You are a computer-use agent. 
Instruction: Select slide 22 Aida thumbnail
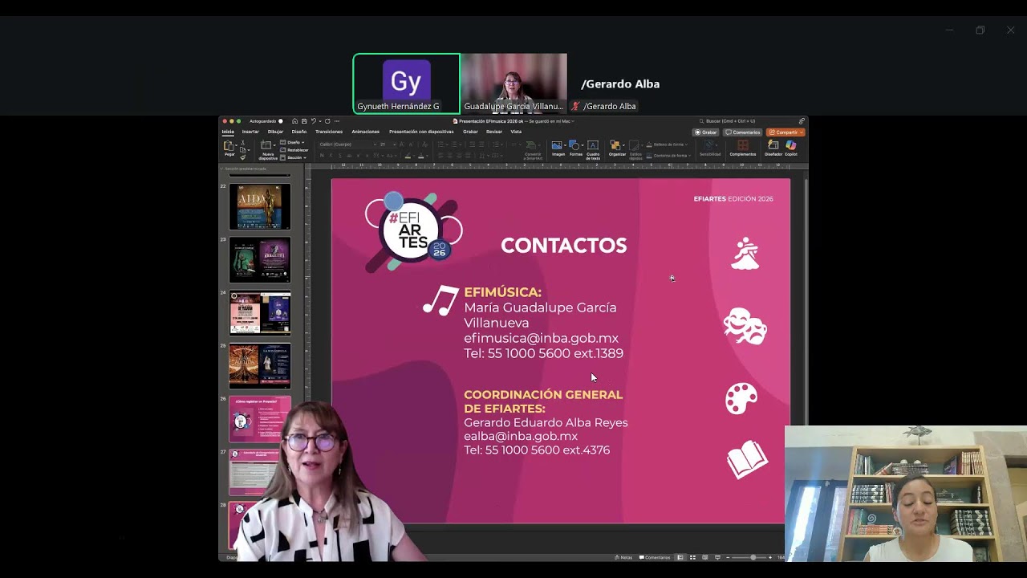click(x=260, y=206)
